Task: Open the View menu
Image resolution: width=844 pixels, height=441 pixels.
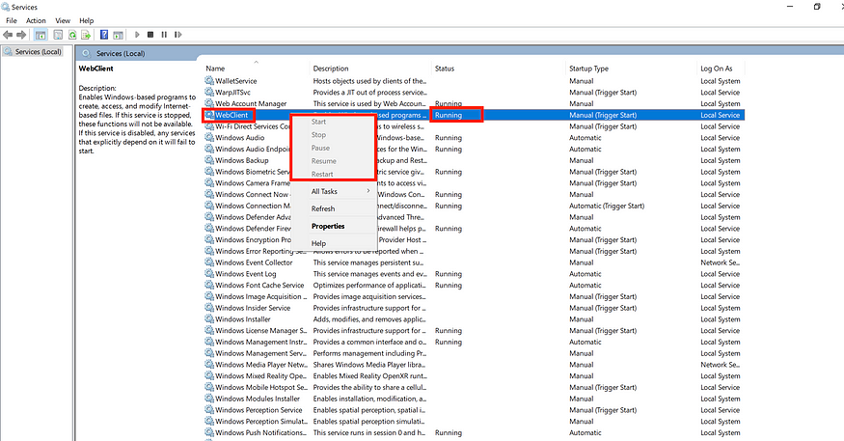Action: [x=63, y=20]
